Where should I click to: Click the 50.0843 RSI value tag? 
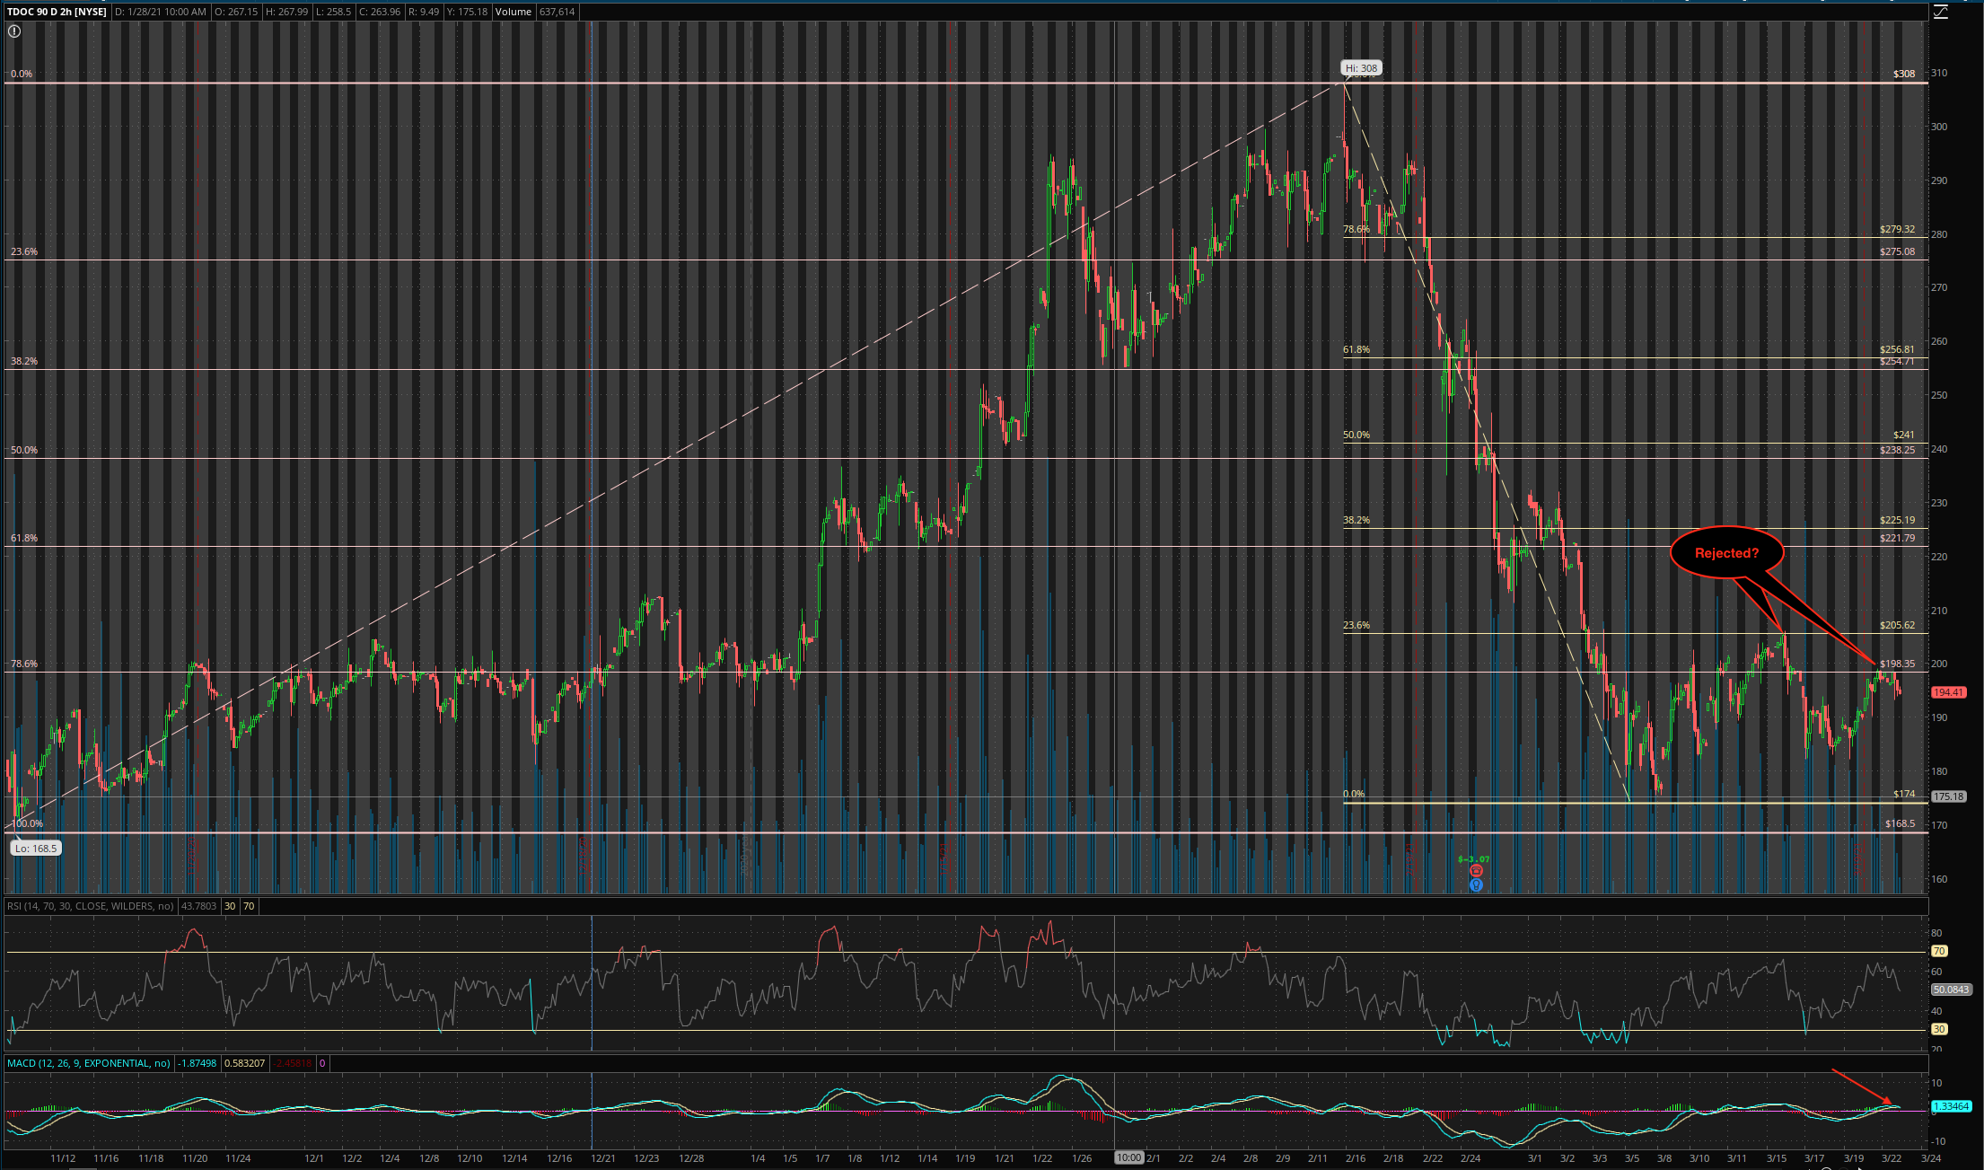(1950, 990)
